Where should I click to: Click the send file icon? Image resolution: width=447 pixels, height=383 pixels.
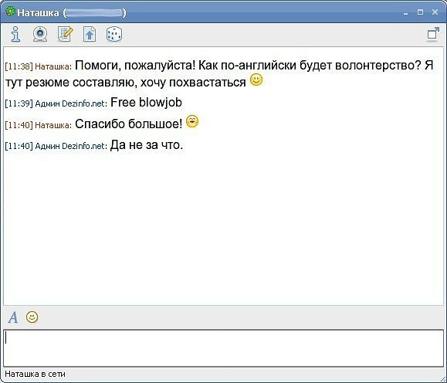[x=90, y=35]
